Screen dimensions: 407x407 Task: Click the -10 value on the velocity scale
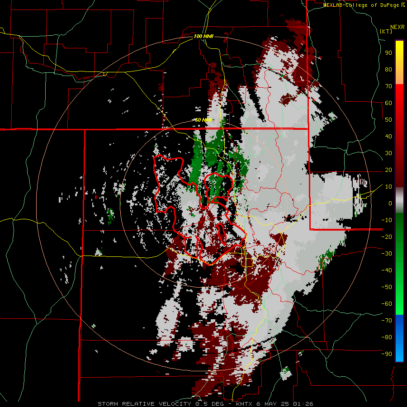[x=387, y=220]
